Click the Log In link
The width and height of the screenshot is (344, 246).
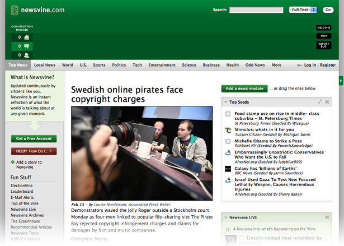point(310,65)
